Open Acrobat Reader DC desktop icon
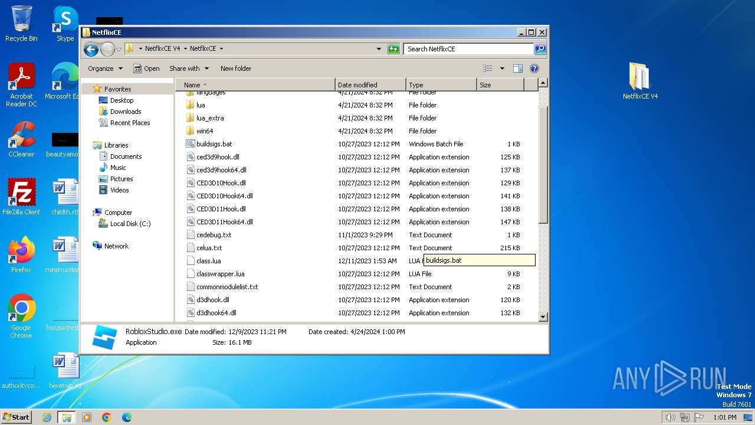Image resolution: width=755 pixels, height=425 pixels. 21,85
